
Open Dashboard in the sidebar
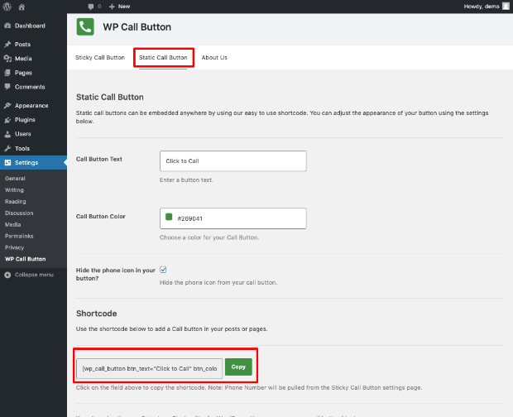[30, 26]
